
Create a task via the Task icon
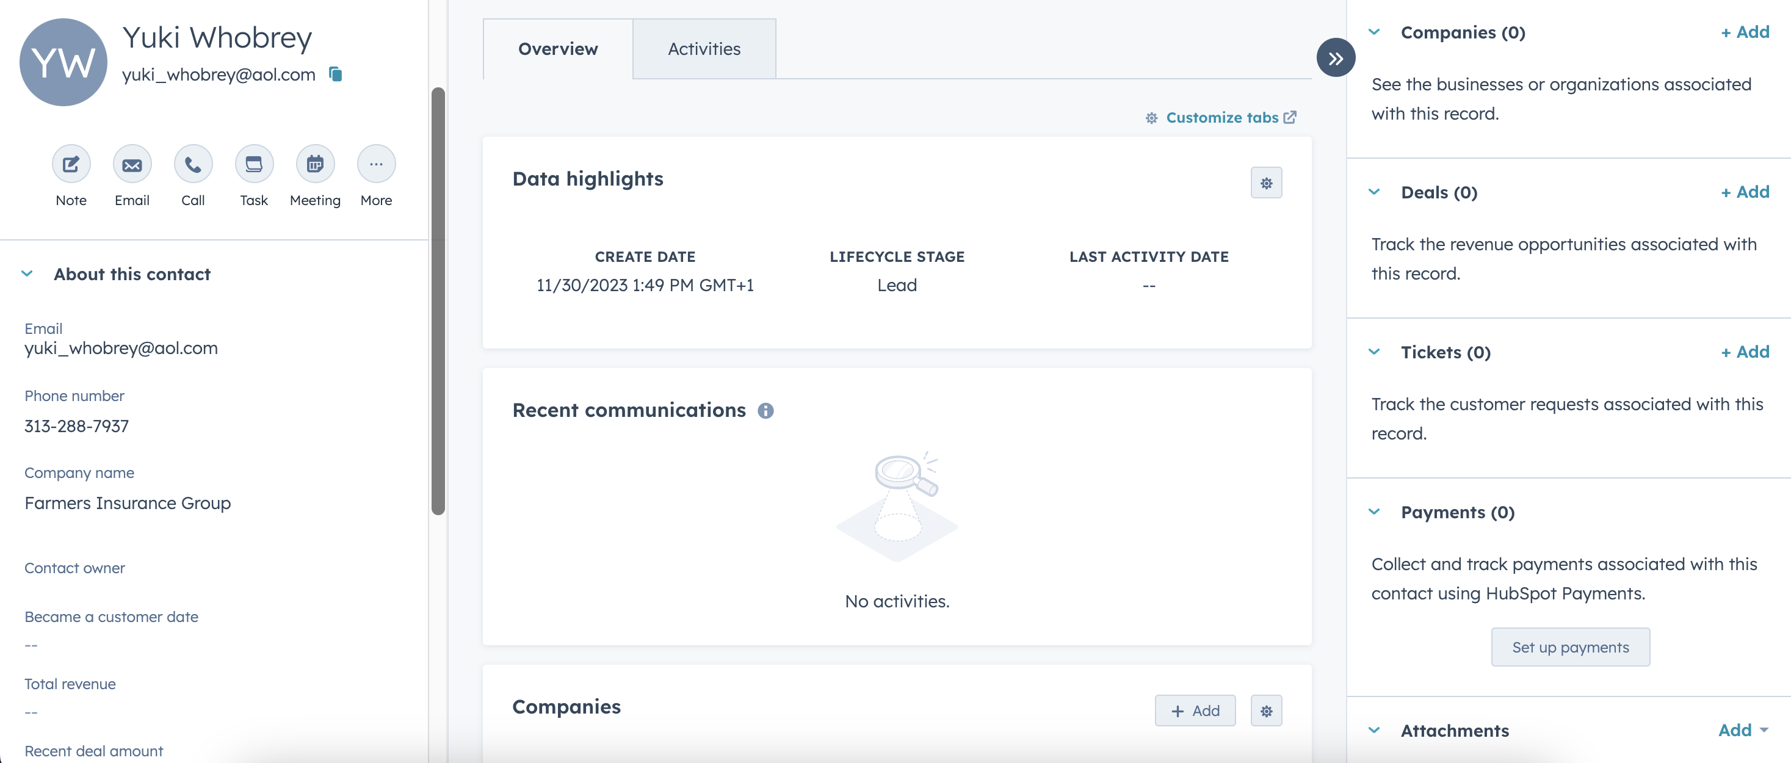(254, 164)
